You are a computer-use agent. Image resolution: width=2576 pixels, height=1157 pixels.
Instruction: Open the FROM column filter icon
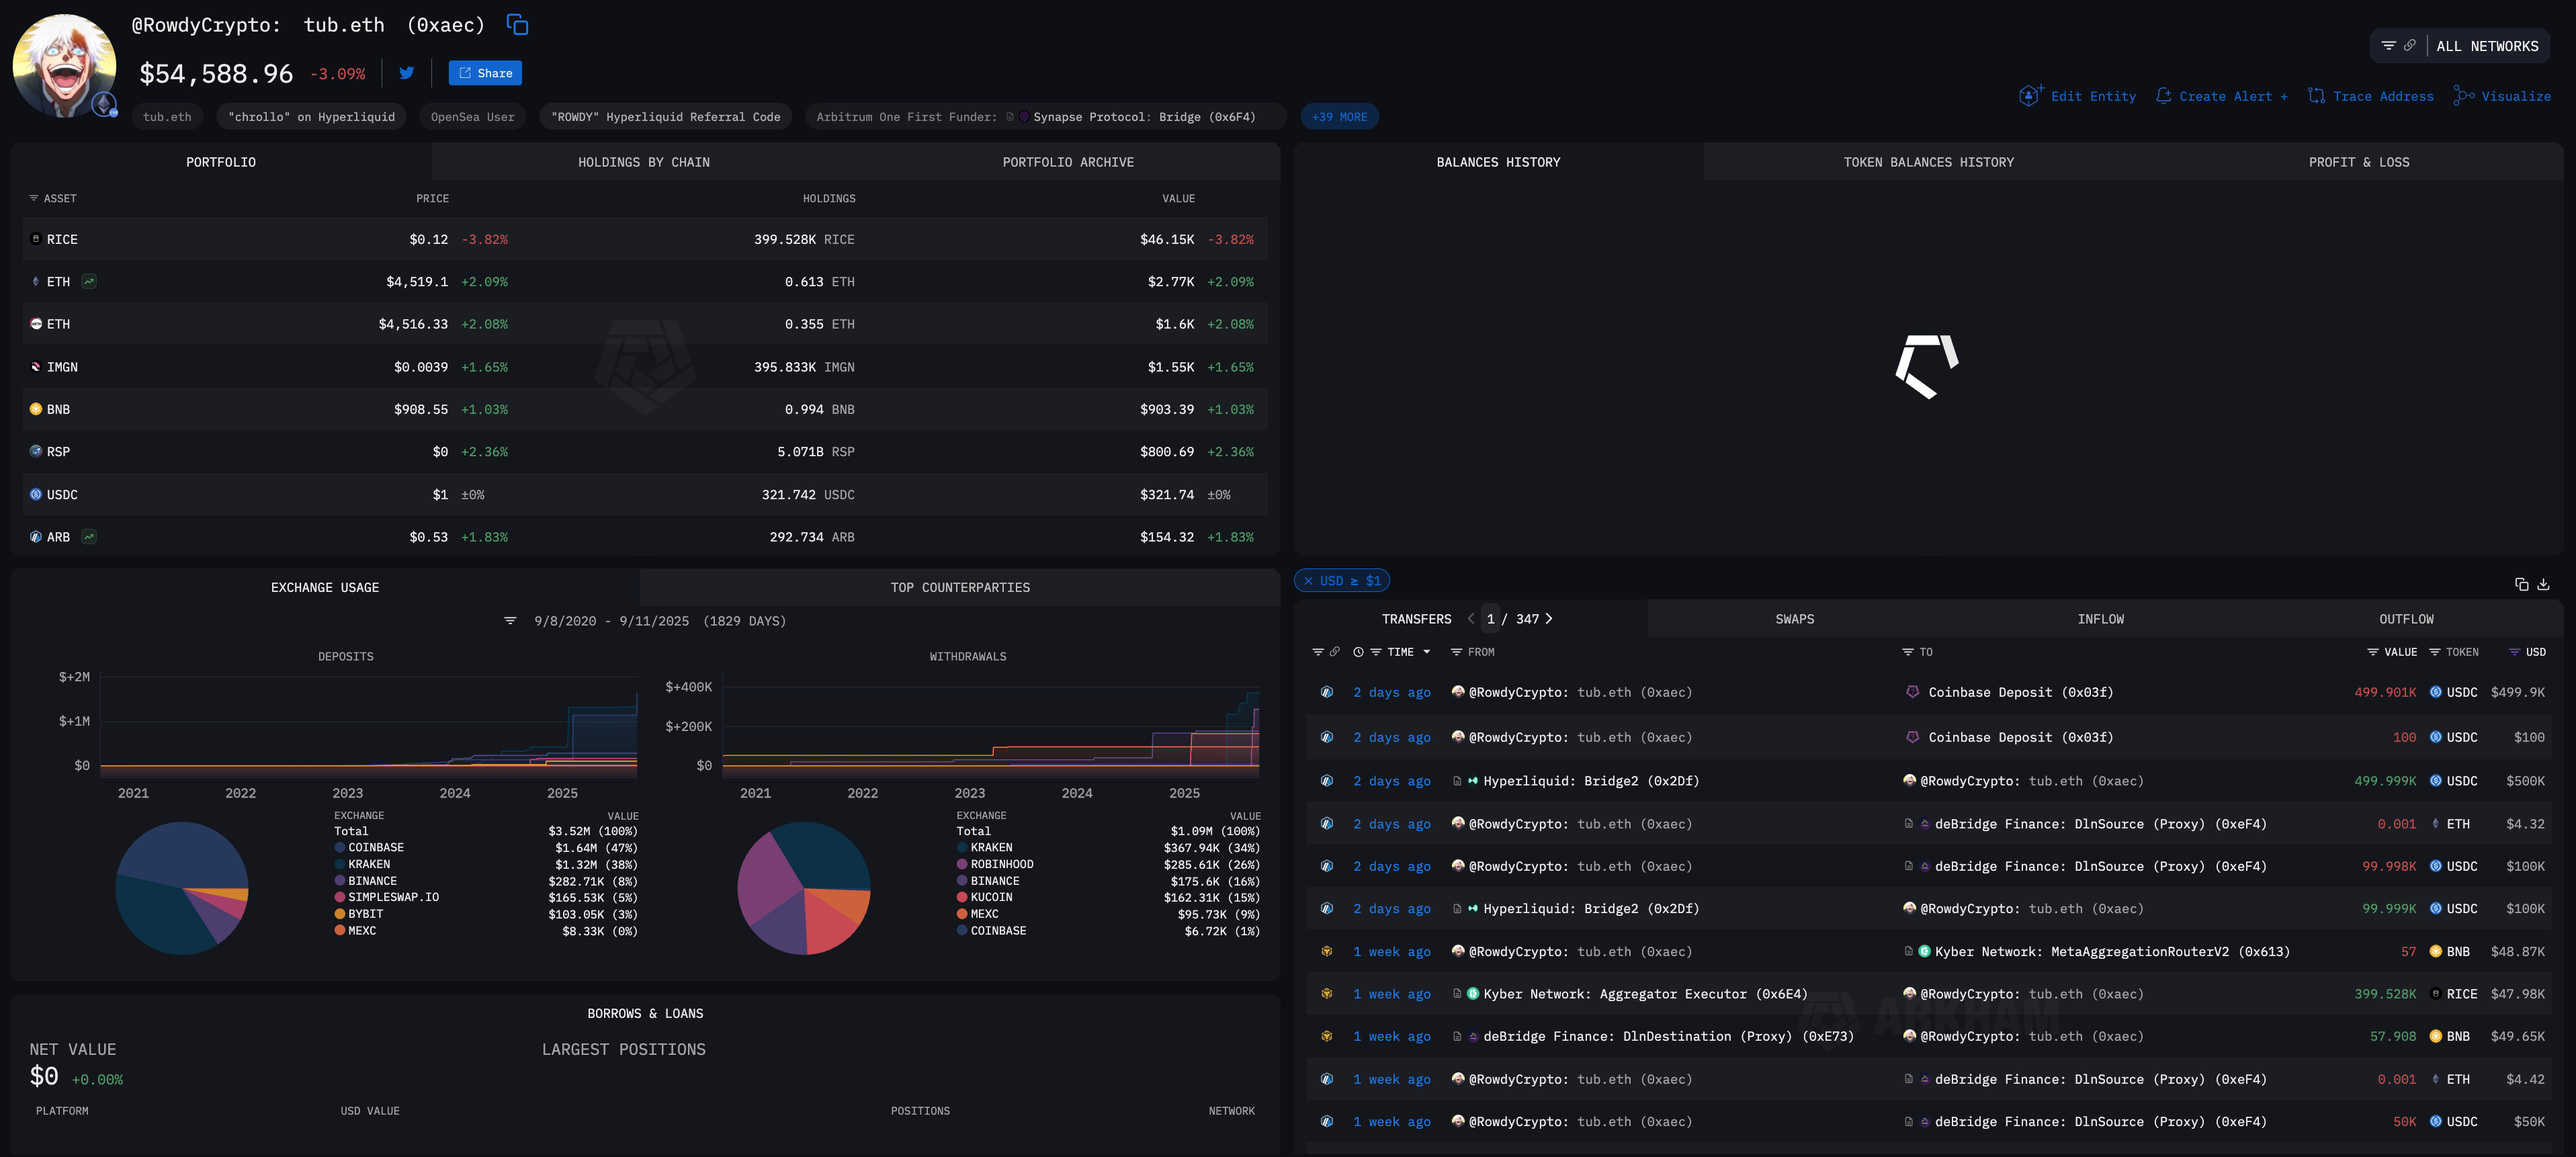[x=1456, y=652]
